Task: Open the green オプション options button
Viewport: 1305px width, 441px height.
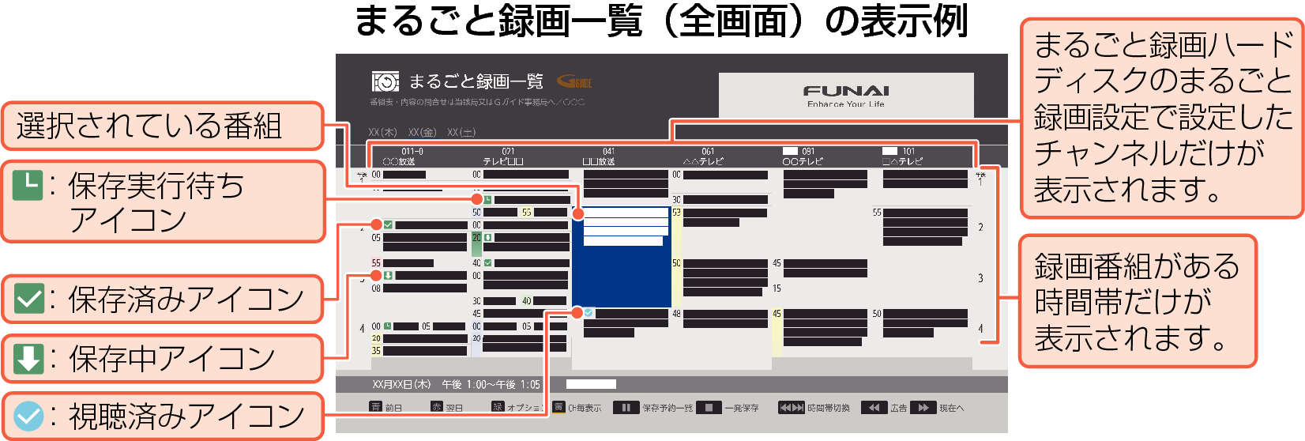Action: click(517, 408)
